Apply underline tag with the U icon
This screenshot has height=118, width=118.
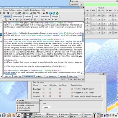tap(17, 19)
